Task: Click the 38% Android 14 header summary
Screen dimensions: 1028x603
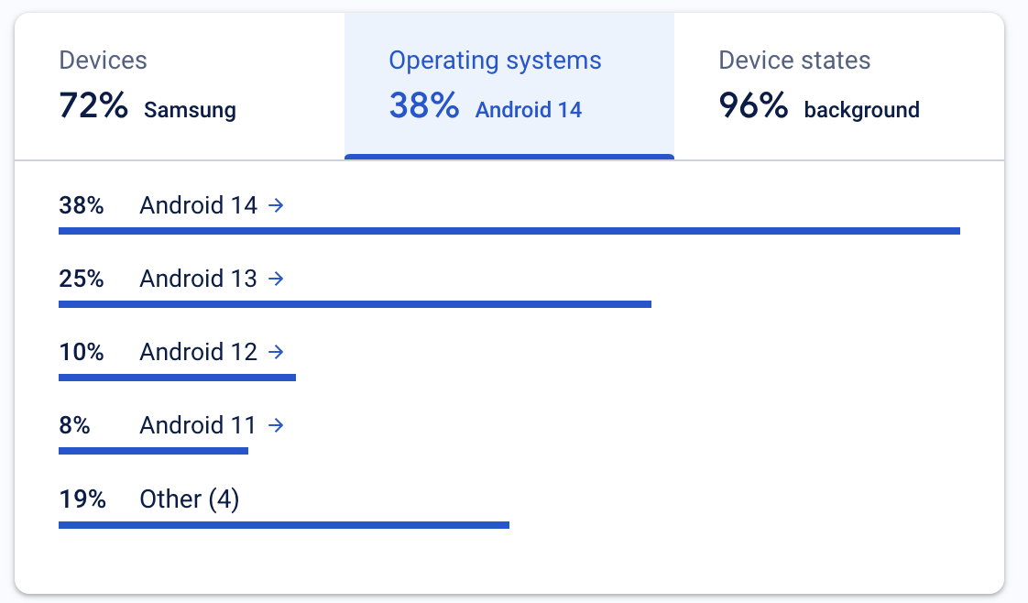Action: tap(485, 107)
